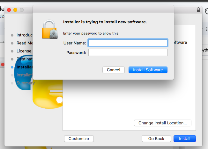Click into the Password field
Image resolution: width=208 pixels, height=149 pixels.
click(128, 52)
